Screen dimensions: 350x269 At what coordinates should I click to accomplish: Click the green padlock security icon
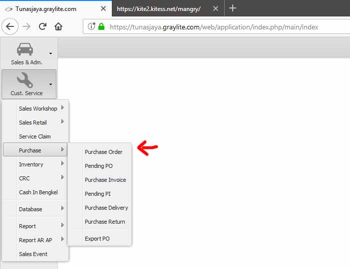tap(101, 27)
